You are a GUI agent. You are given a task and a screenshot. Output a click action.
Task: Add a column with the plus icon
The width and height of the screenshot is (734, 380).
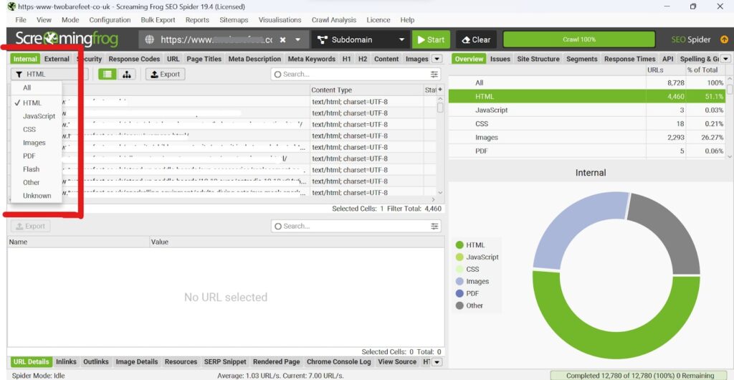(x=440, y=90)
